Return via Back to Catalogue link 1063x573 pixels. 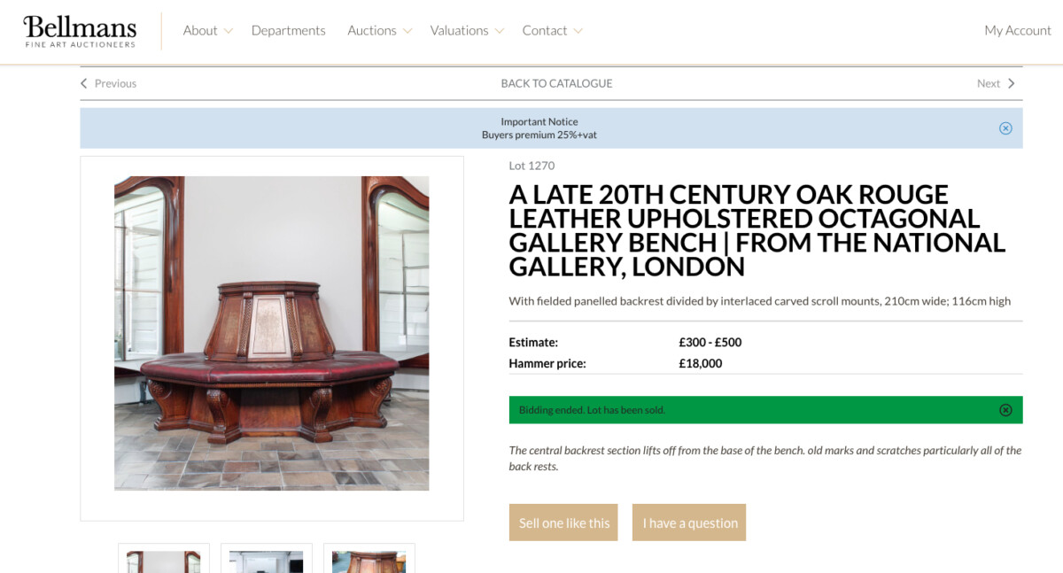pyautogui.click(x=556, y=83)
